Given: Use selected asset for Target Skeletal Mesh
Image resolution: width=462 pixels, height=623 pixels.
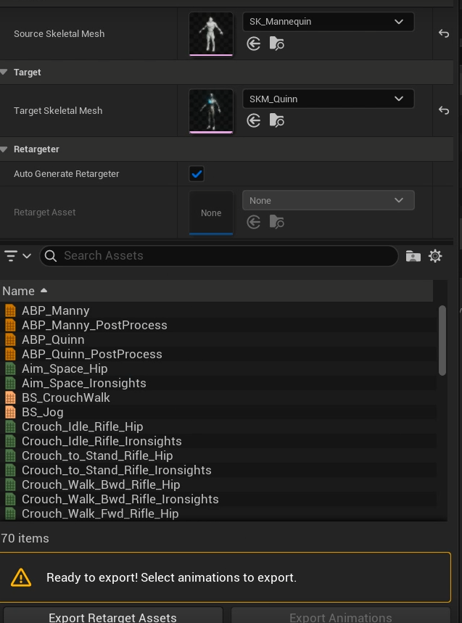Looking at the screenshot, I should point(253,120).
